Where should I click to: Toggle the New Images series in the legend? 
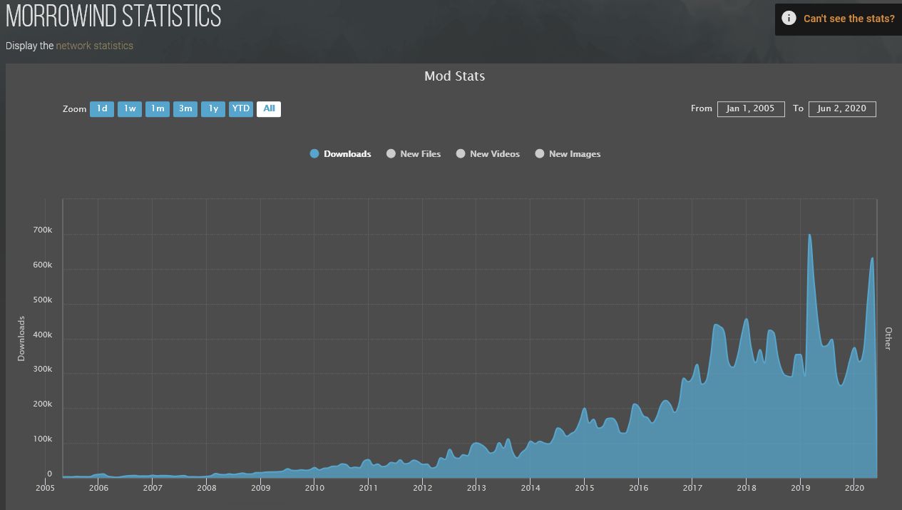tap(568, 154)
